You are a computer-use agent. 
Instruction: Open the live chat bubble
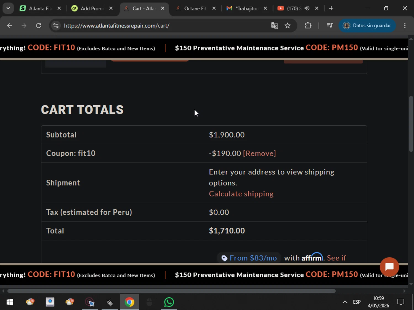[x=389, y=267]
